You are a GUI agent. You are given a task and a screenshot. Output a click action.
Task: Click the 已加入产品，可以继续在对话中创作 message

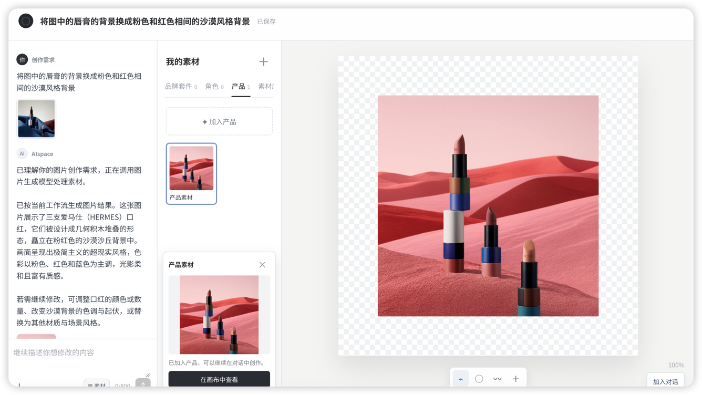(x=218, y=362)
